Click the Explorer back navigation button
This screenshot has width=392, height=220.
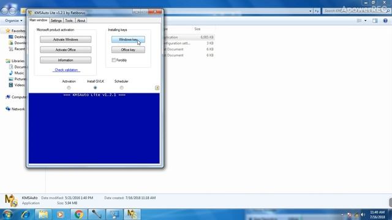pyautogui.click(x=5, y=11)
